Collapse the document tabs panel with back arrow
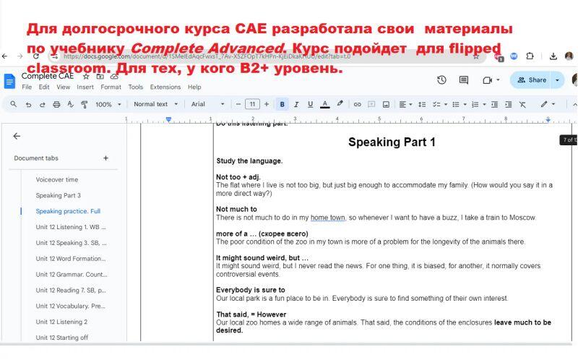This screenshot has height=360, width=578. (17, 136)
